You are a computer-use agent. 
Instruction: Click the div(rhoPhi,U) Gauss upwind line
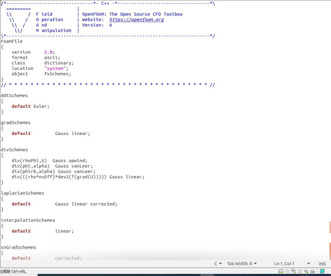[49, 161]
